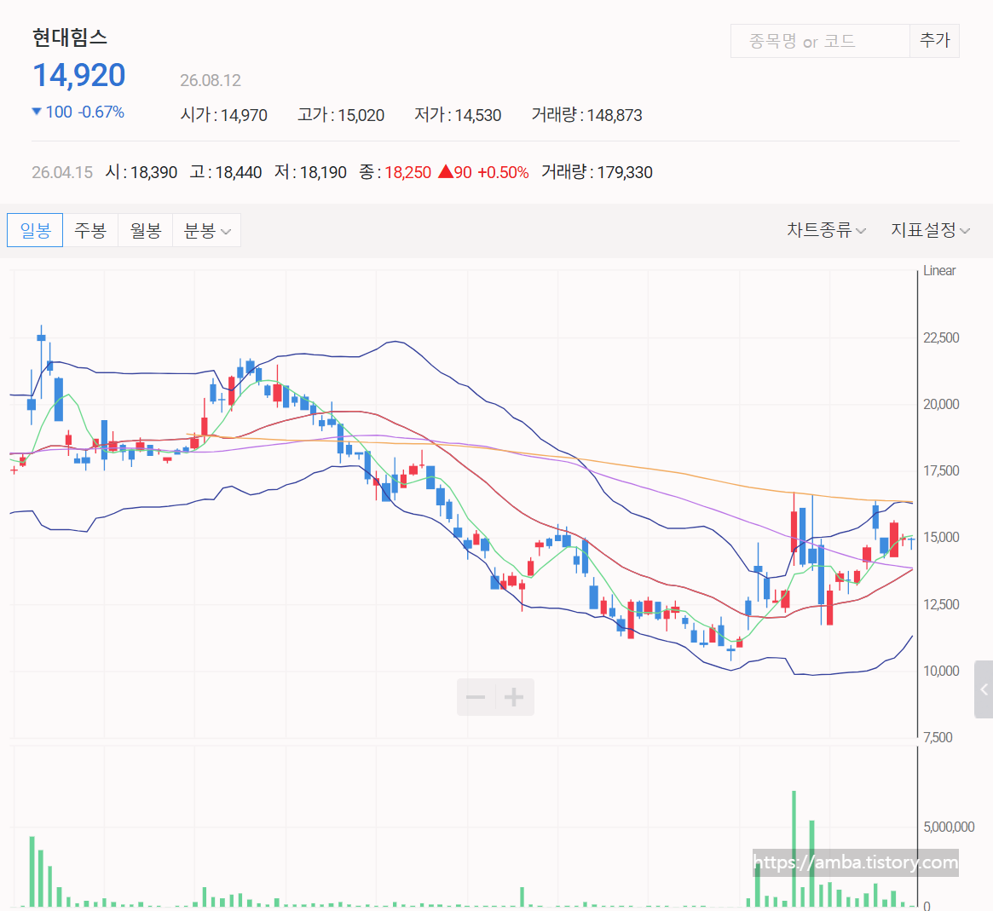Open the 차트종류 chart type dropdown

pos(826,230)
